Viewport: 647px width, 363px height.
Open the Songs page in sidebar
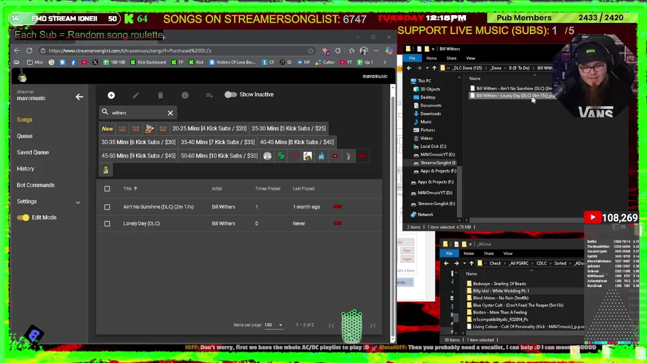[x=24, y=119]
